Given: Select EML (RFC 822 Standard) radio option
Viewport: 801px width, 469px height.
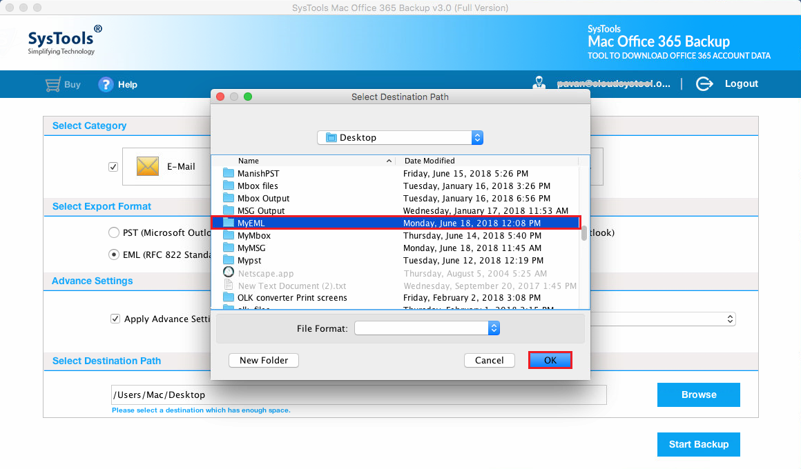Looking at the screenshot, I should pos(114,254).
